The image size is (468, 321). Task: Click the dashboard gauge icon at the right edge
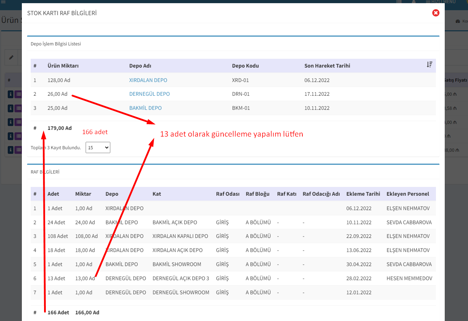coord(458,21)
